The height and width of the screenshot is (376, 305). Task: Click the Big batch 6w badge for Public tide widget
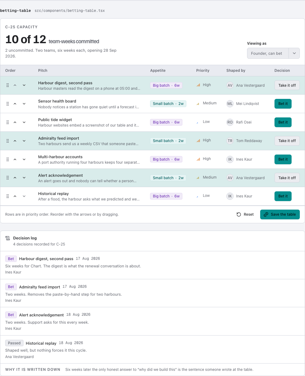pos(166,122)
